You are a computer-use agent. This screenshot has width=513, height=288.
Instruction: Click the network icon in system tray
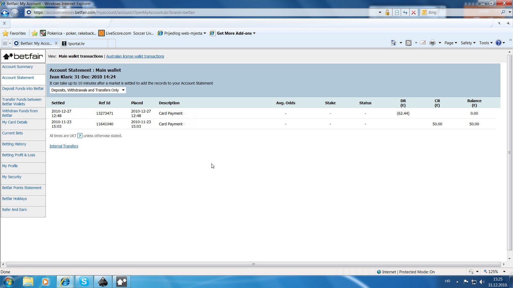(x=474, y=282)
